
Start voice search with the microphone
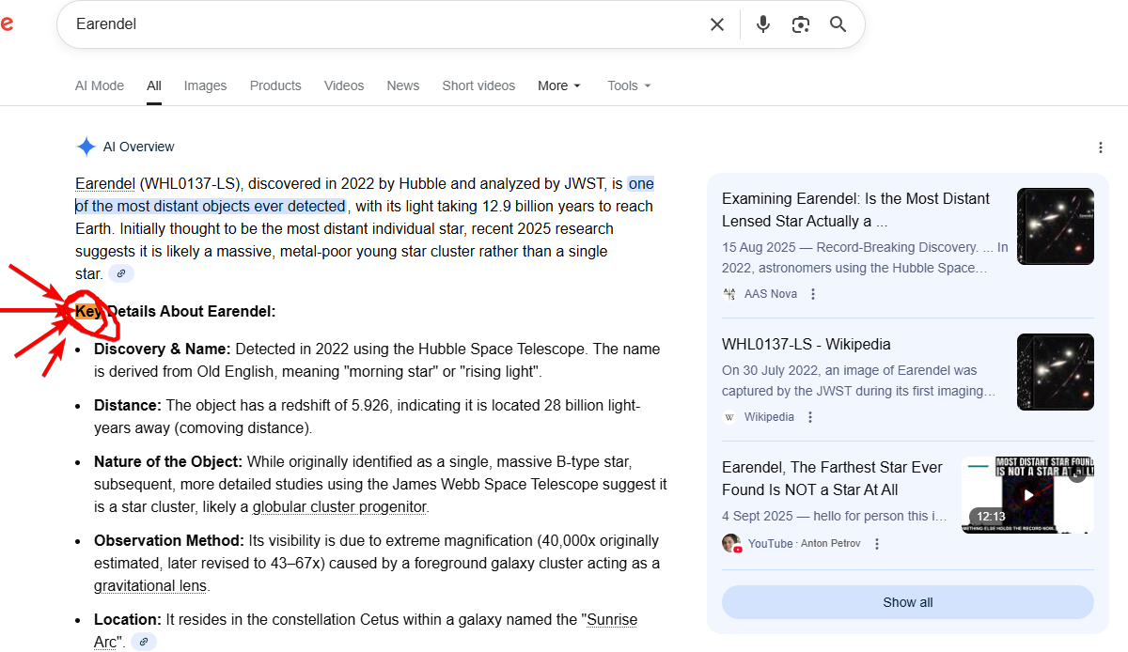pos(763,24)
